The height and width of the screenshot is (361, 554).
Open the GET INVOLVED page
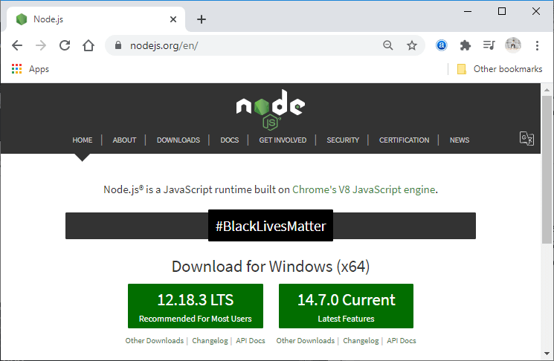pos(283,140)
